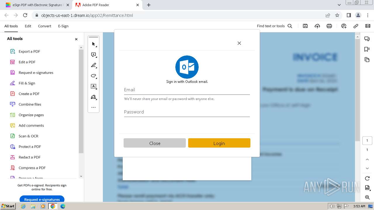Copy link using the chain icon
This screenshot has height=210, width=374.
click(x=356, y=26)
